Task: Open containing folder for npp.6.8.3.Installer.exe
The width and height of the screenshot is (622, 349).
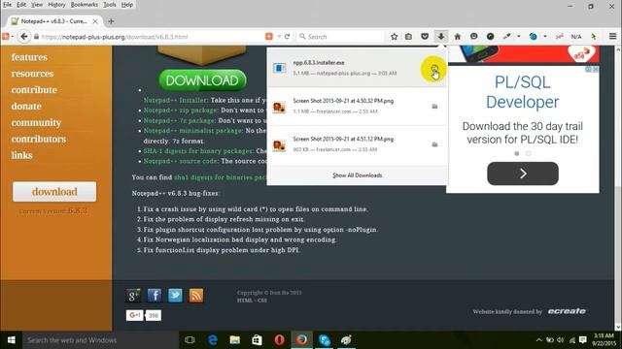Action: 434,69
